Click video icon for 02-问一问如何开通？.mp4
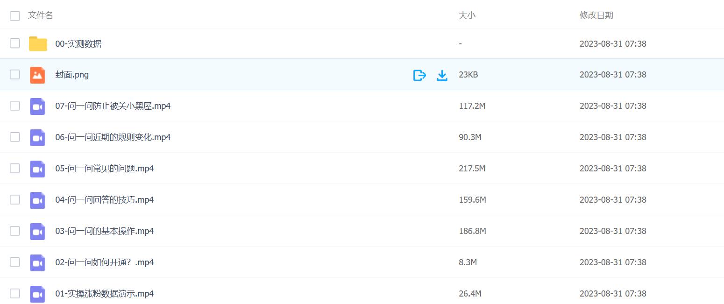This screenshot has height=304, width=724. tap(37, 262)
